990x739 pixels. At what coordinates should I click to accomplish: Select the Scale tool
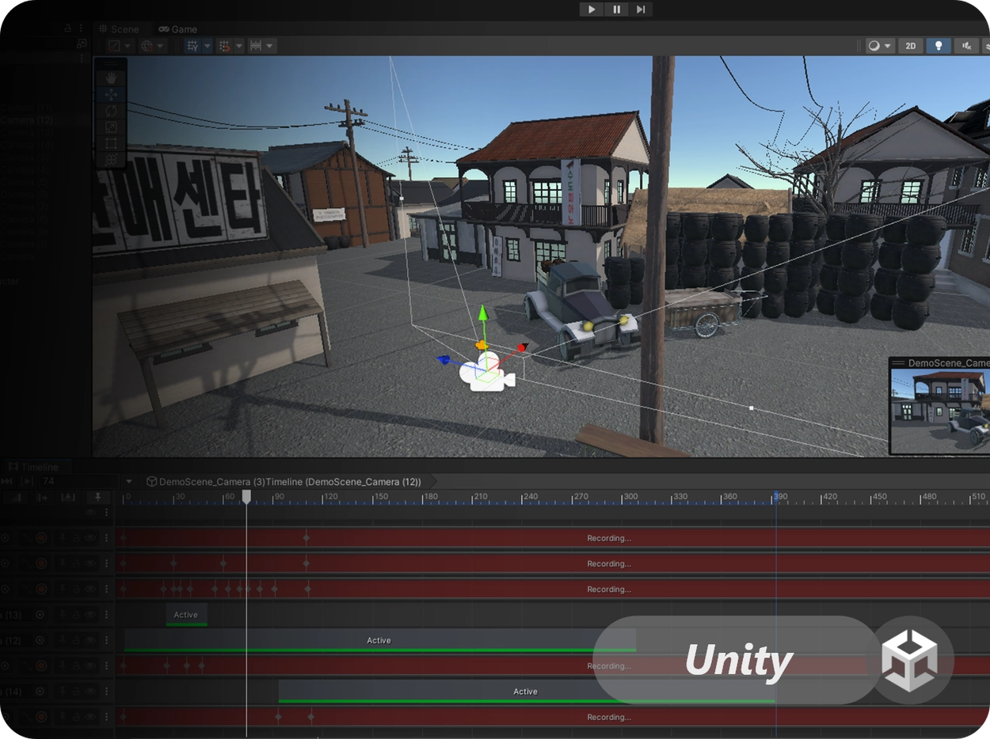111,127
